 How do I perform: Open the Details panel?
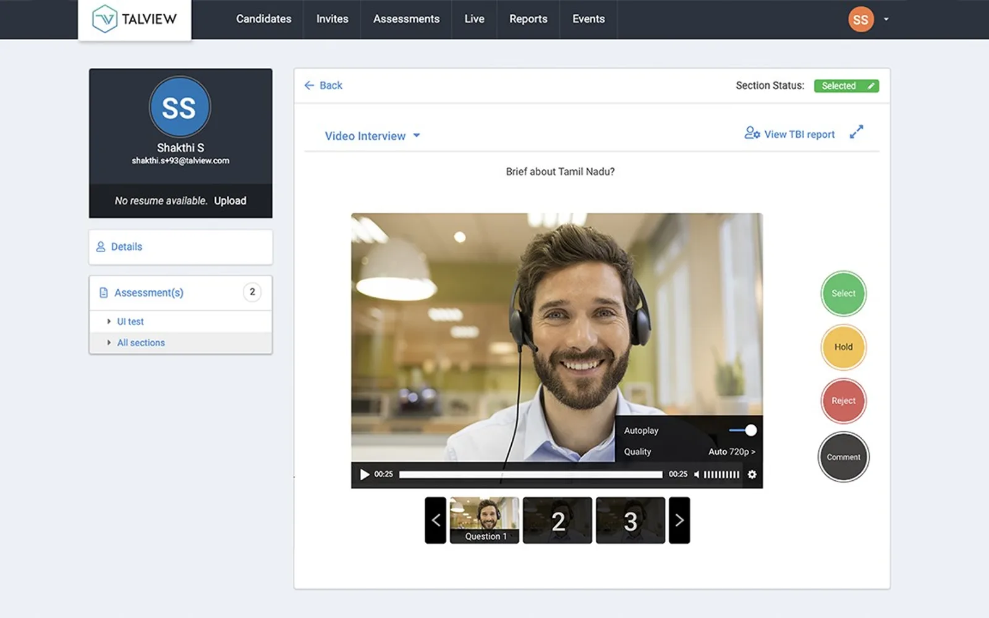coord(180,247)
